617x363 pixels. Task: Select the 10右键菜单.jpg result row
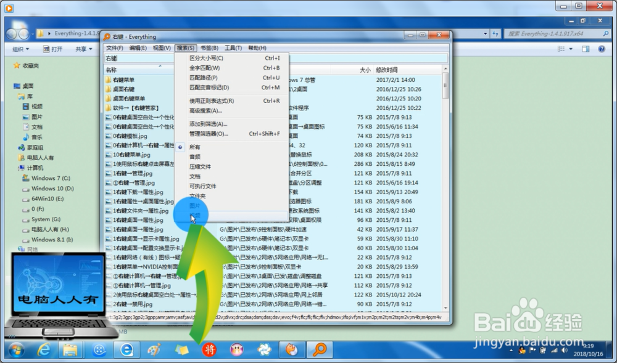(273, 155)
